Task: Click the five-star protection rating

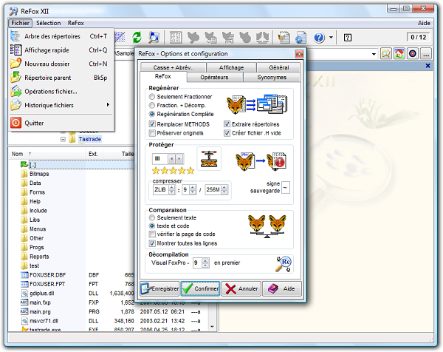Action: pyautogui.click(x=174, y=170)
